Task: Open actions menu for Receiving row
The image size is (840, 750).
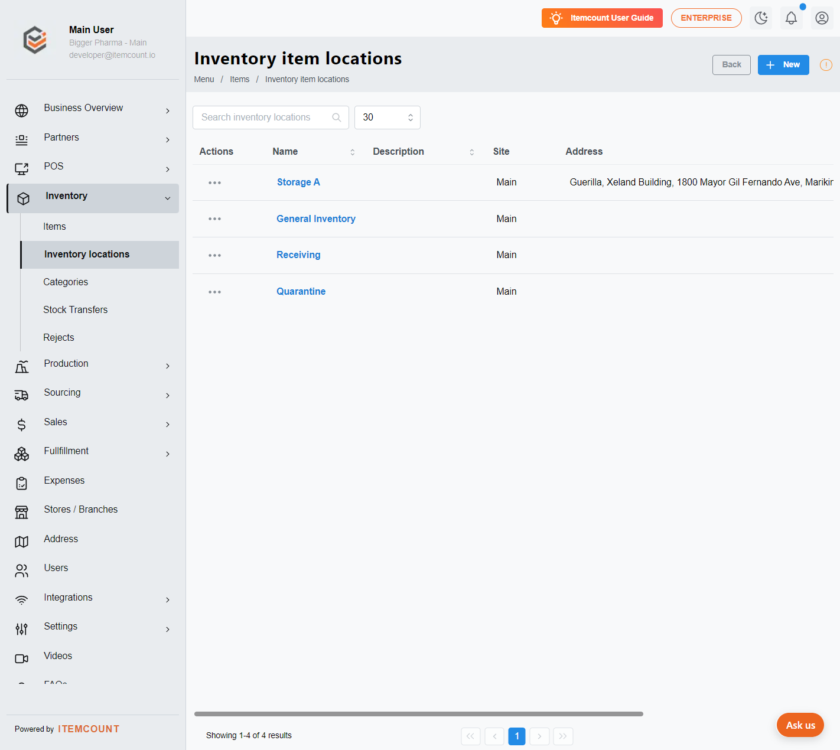Action: (214, 255)
